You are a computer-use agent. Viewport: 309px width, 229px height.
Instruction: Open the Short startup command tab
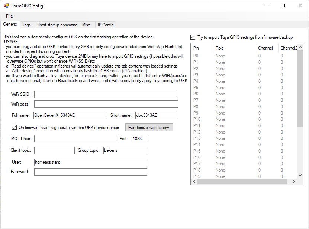point(57,25)
